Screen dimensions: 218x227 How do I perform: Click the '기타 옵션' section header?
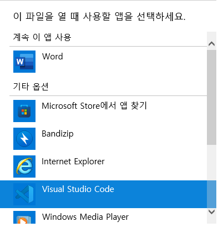pos(31,87)
